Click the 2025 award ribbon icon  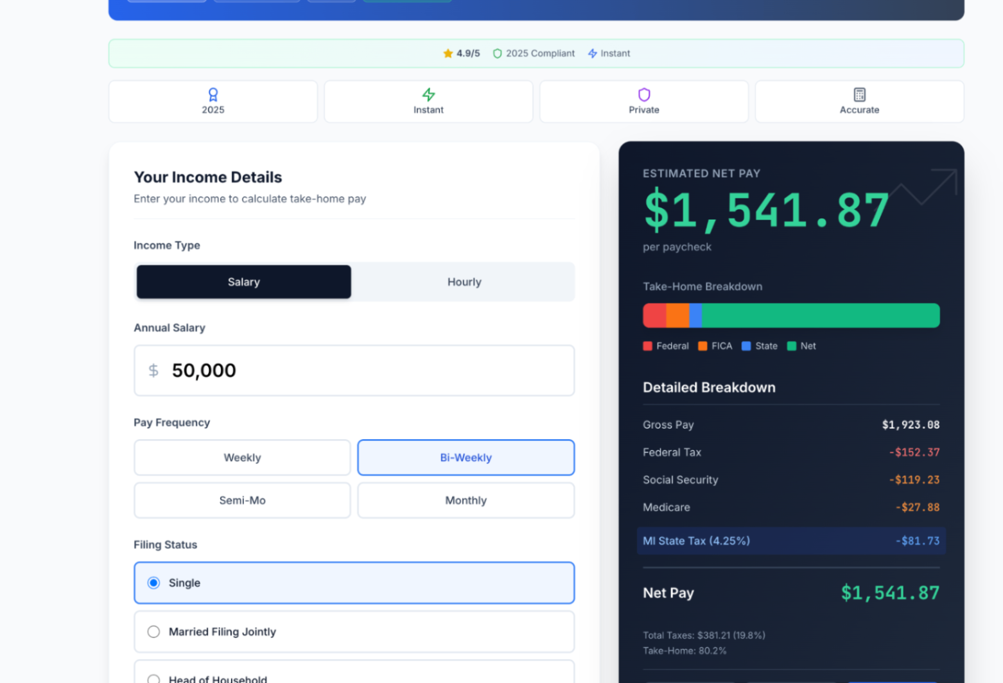(x=213, y=94)
